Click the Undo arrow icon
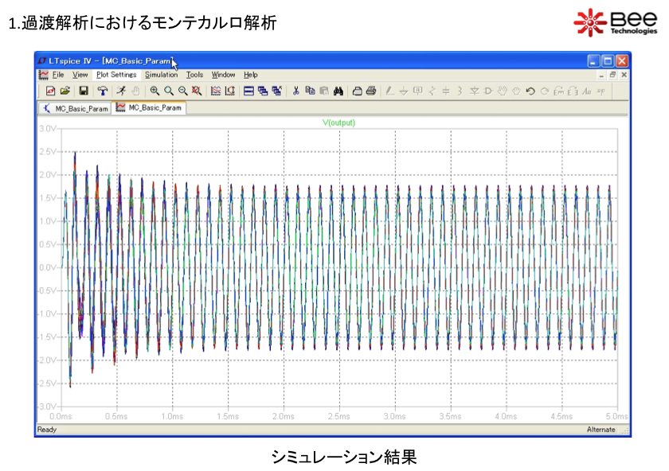Image resolution: width=669 pixels, height=471 pixels. click(530, 91)
